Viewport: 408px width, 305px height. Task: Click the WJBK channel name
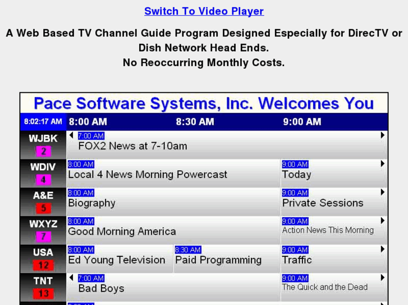coord(43,139)
